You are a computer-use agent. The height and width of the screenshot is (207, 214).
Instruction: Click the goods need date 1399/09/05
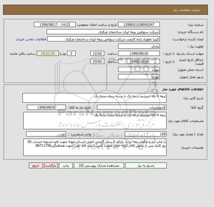click(x=46, y=107)
